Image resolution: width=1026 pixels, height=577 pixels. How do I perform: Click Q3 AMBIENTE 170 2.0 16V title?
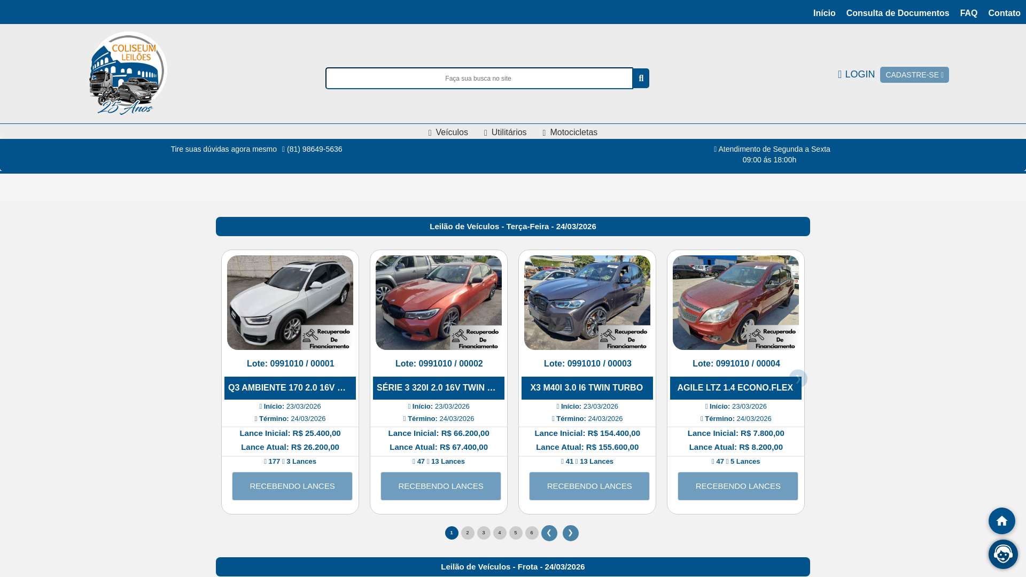(290, 388)
